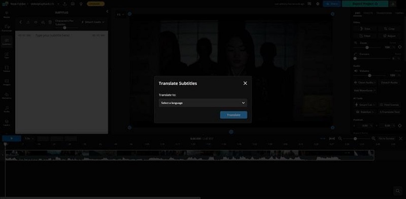Click the download icon beside Export Project
Screen dimensions: 406x199
[x=393, y=4]
